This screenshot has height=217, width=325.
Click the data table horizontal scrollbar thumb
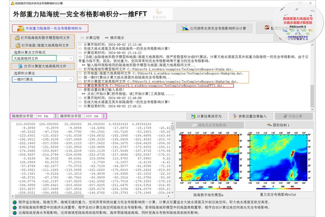click(49, 196)
